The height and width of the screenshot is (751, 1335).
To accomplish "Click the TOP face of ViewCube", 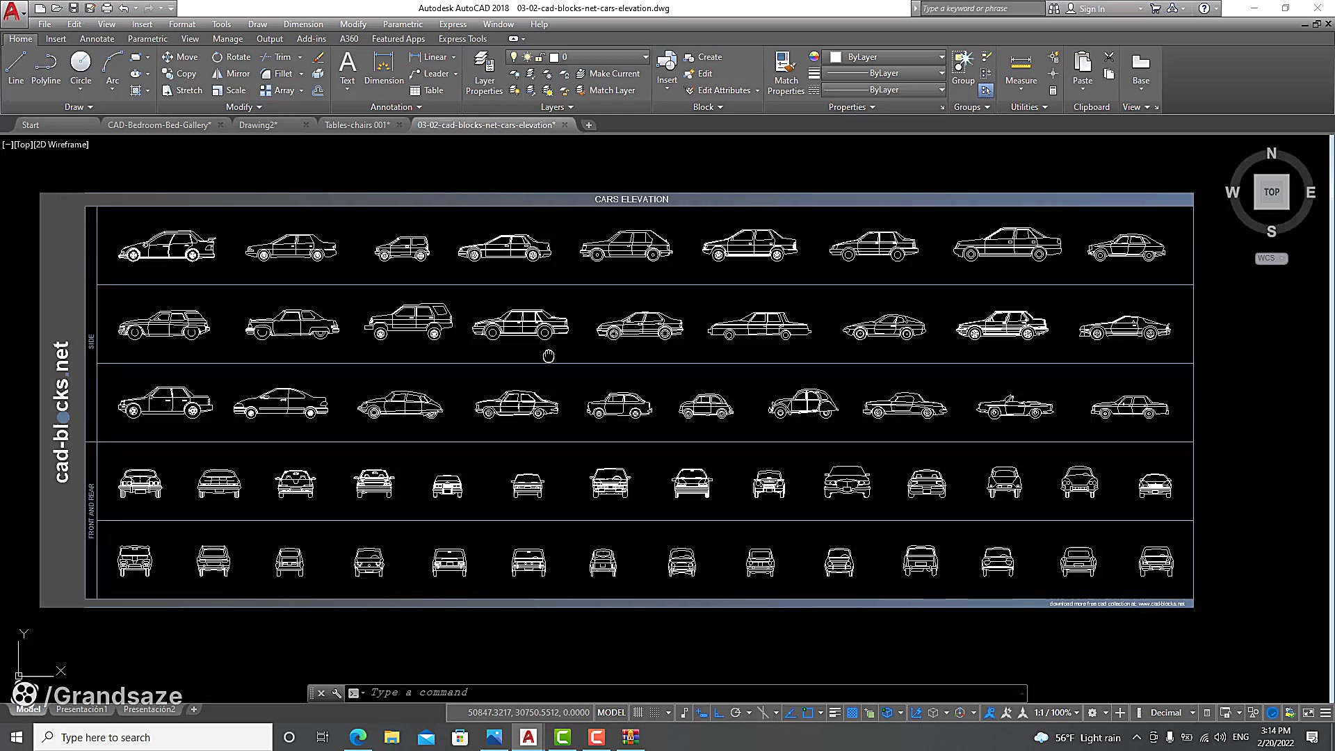I will (1272, 192).
